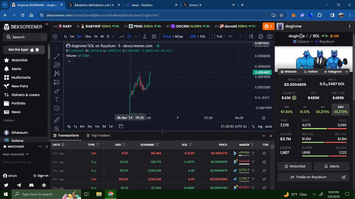355x199 pixels.
Task: Enable auto scale on chart
Action: point(268,126)
